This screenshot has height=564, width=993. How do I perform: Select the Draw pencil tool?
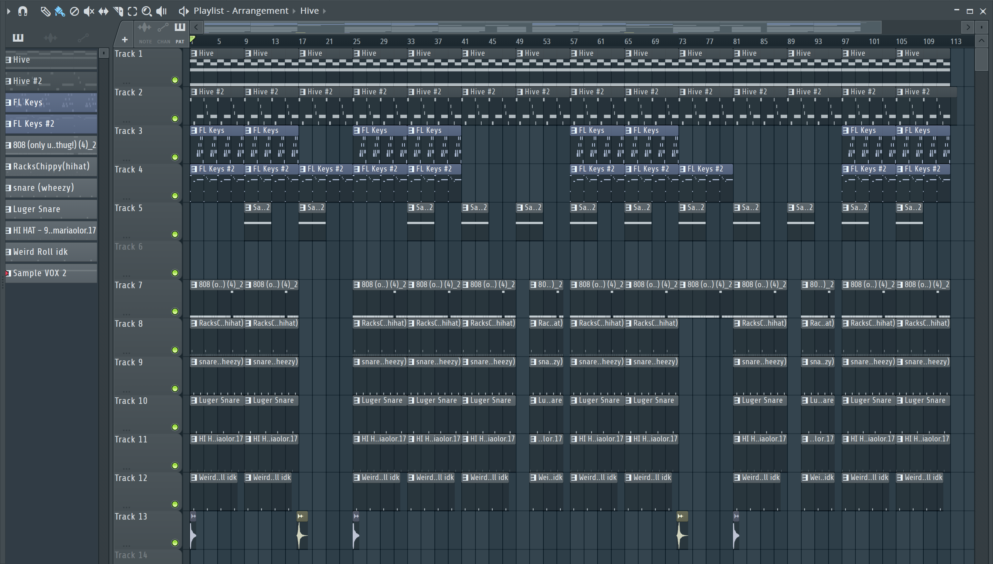pos(46,11)
